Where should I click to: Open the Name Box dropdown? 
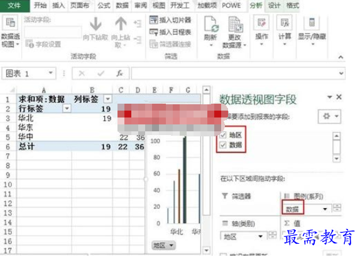tap(51, 73)
